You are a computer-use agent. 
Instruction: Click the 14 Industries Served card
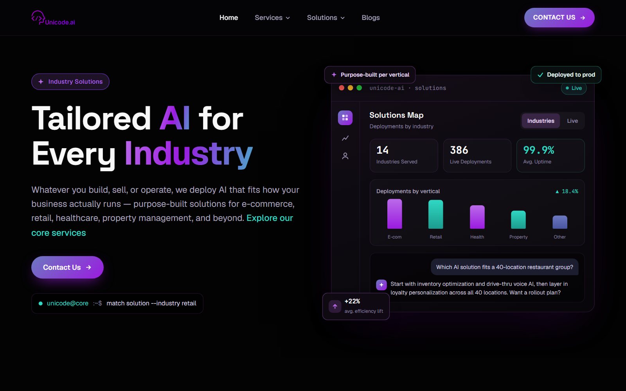coord(404,156)
